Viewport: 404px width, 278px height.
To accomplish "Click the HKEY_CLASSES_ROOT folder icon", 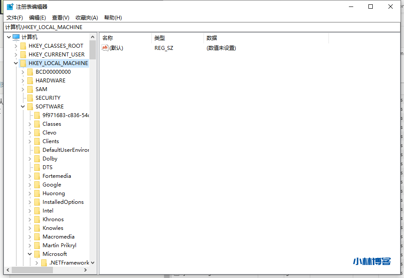I will click(x=23, y=46).
